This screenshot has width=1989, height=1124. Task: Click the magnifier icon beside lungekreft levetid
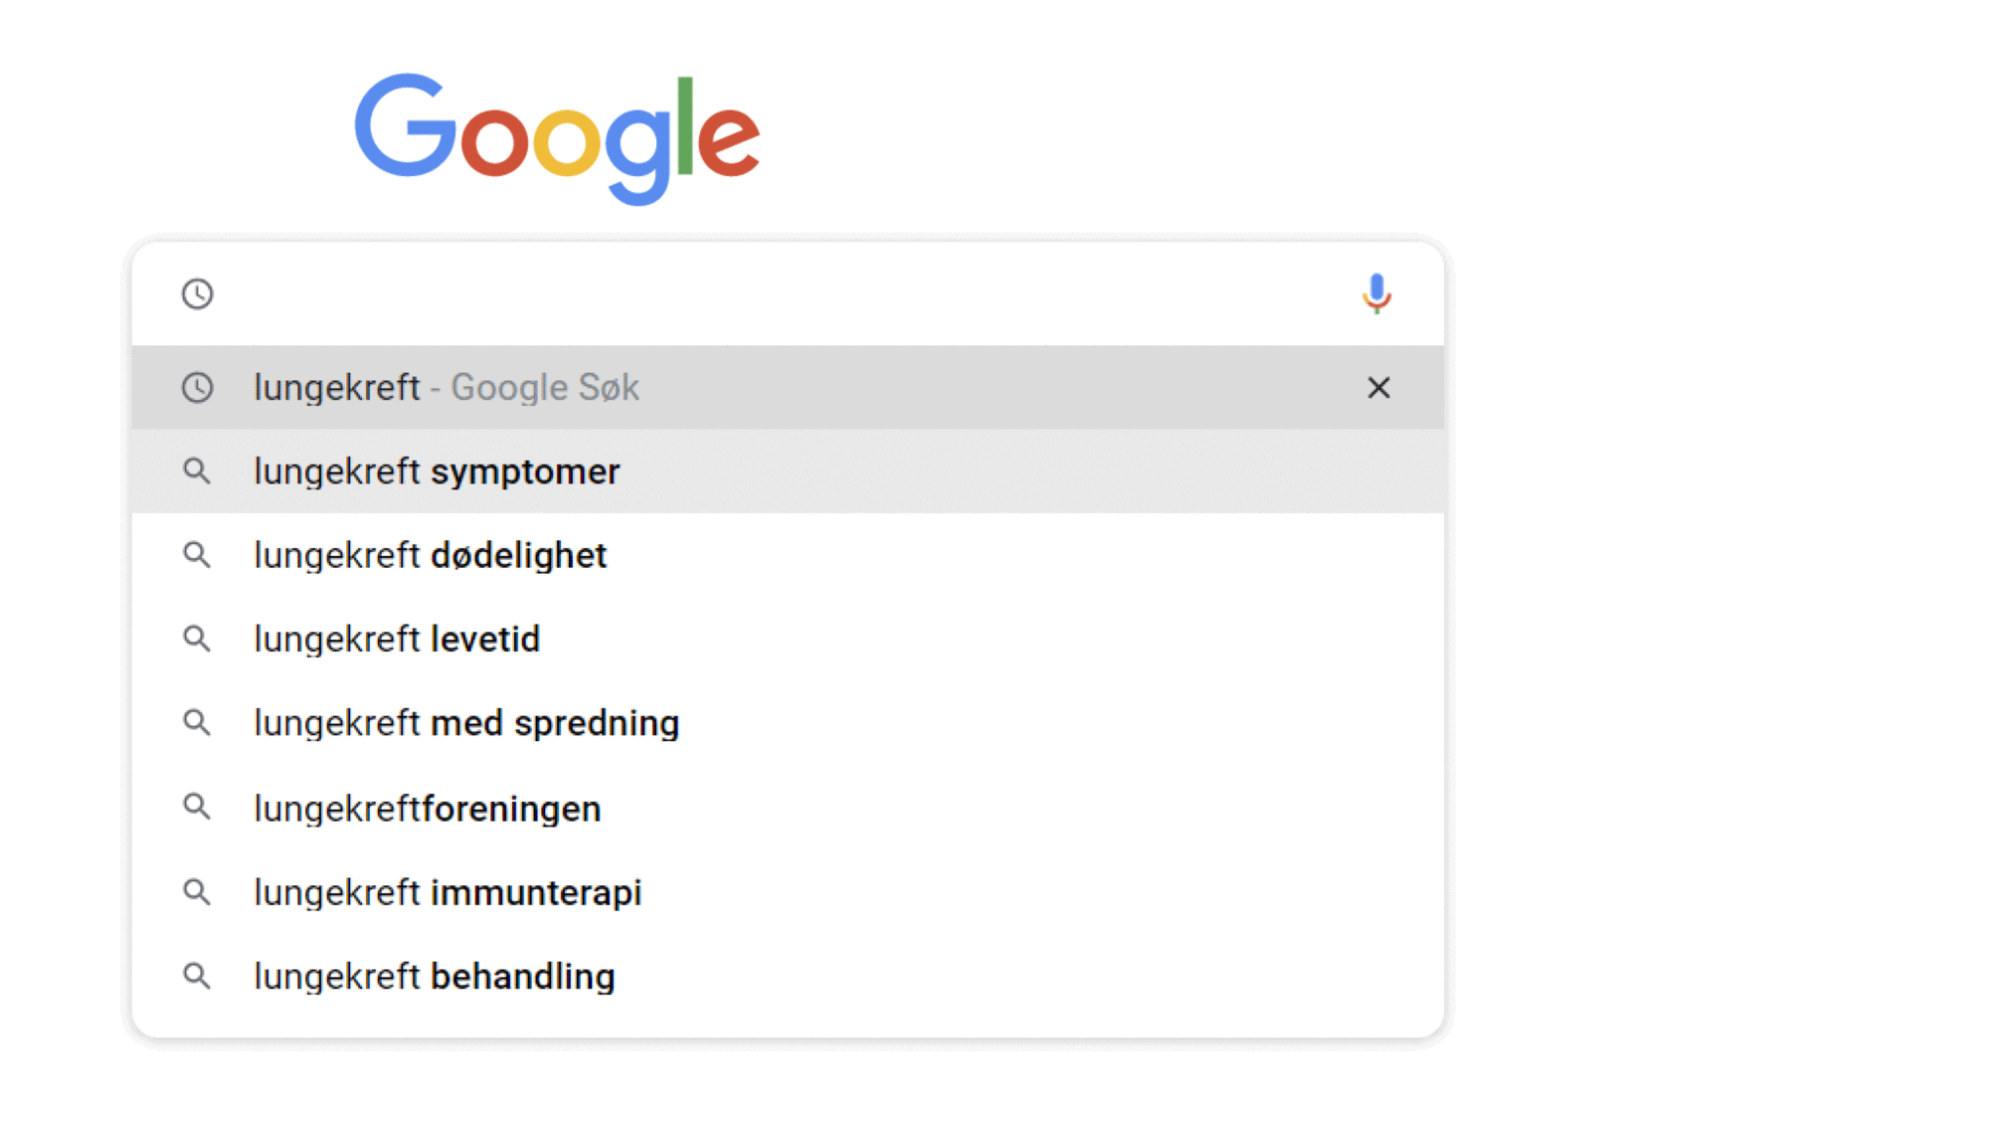click(x=197, y=639)
